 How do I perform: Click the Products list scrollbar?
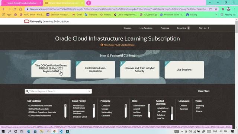pyautogui.click(x=126, y=111)
